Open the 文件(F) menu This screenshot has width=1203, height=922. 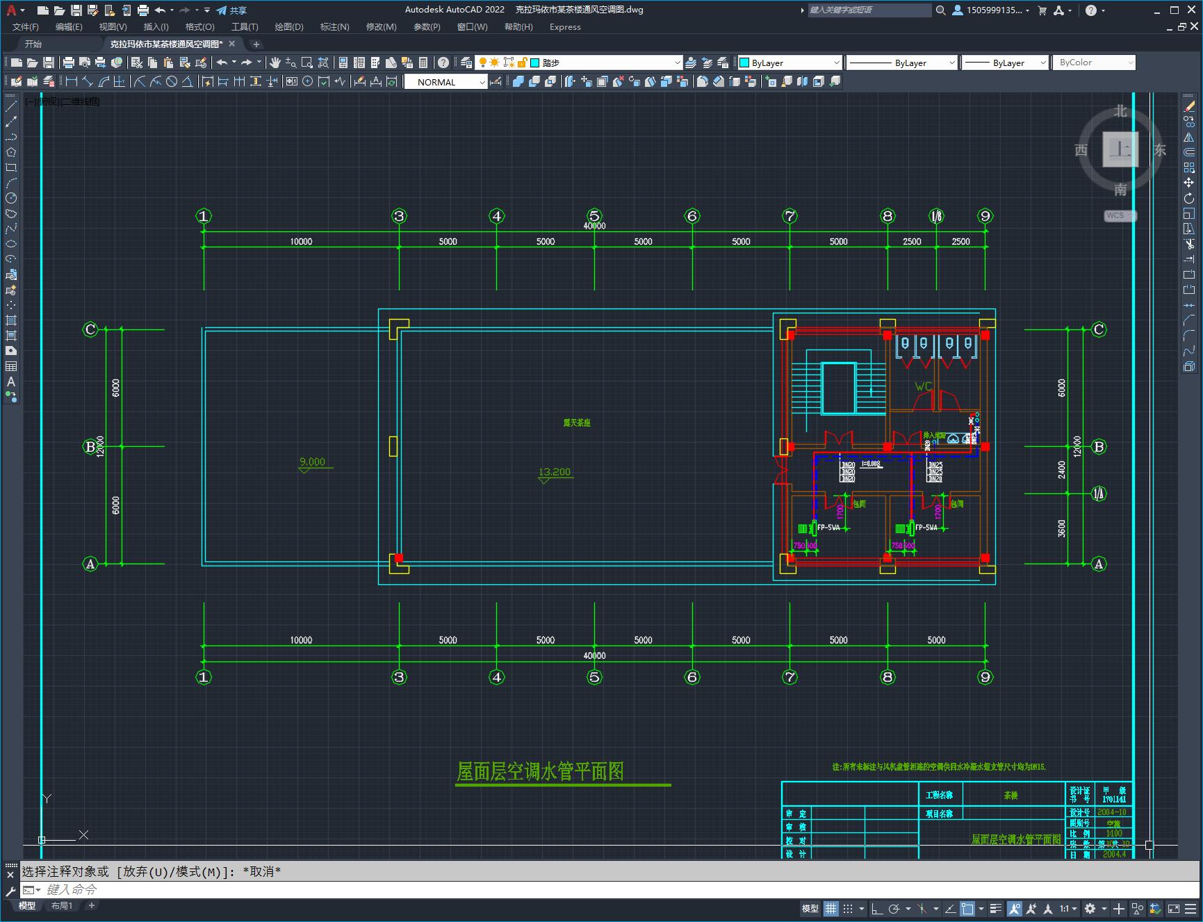(26, 27)
